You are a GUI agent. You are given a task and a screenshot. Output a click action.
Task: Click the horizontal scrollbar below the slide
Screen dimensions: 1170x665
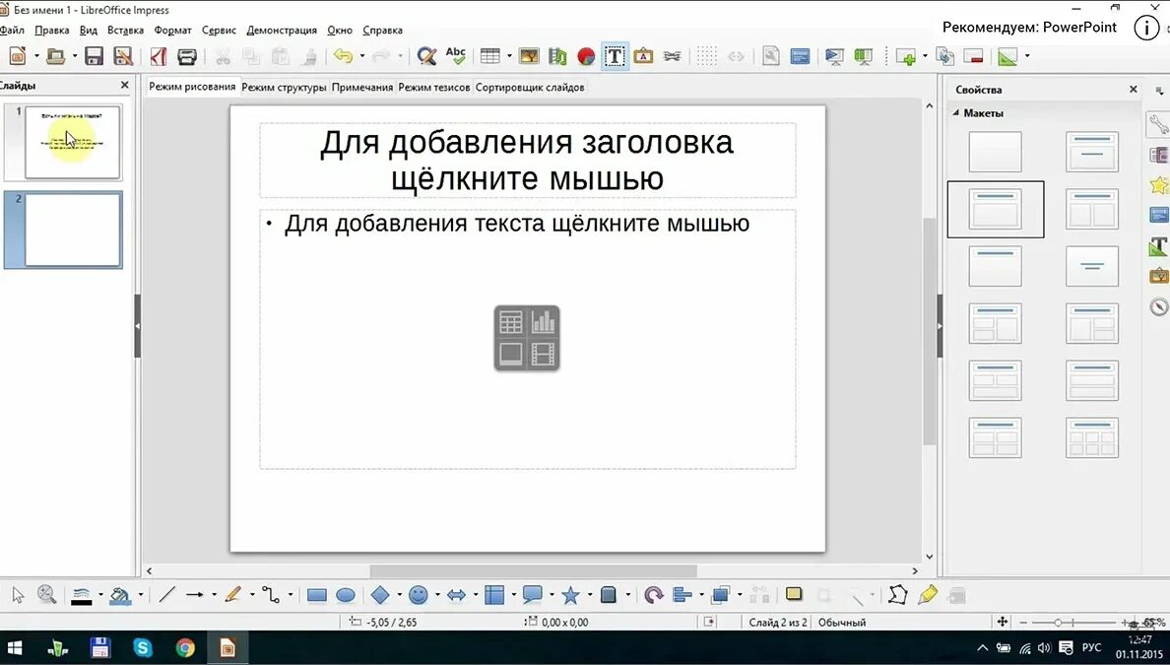click(533, 571)
